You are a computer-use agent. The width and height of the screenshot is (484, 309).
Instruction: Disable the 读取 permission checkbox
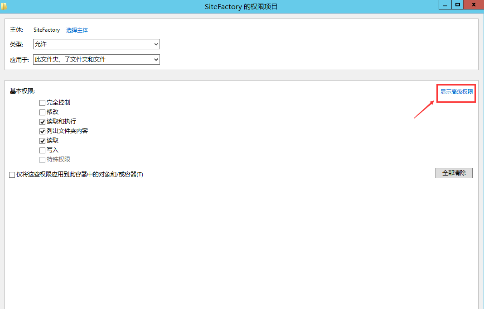43,141
